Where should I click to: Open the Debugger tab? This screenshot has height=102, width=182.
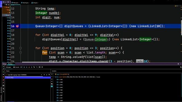click(x=9, y=67)
